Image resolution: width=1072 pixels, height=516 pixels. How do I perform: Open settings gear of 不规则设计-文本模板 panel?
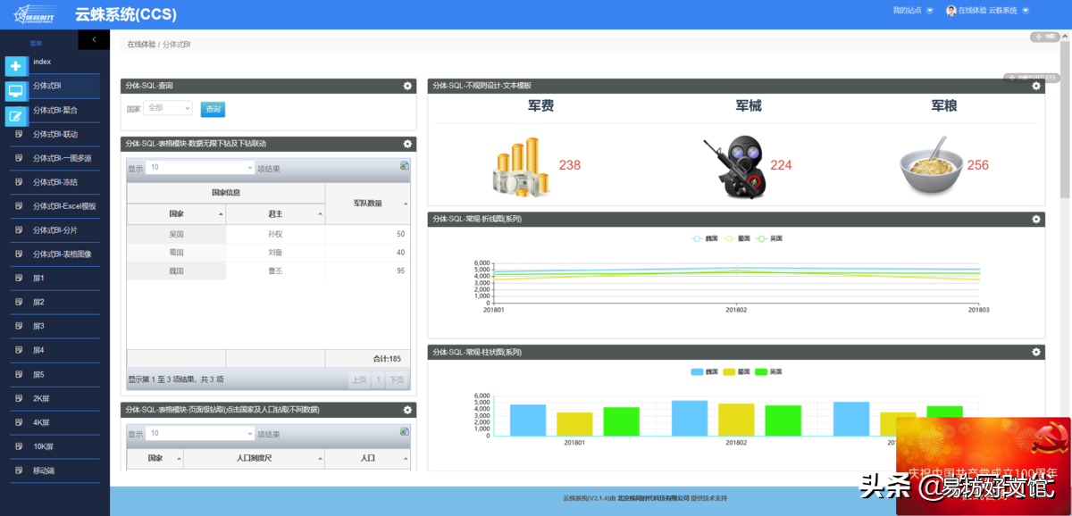click(x=1036, y=86)
